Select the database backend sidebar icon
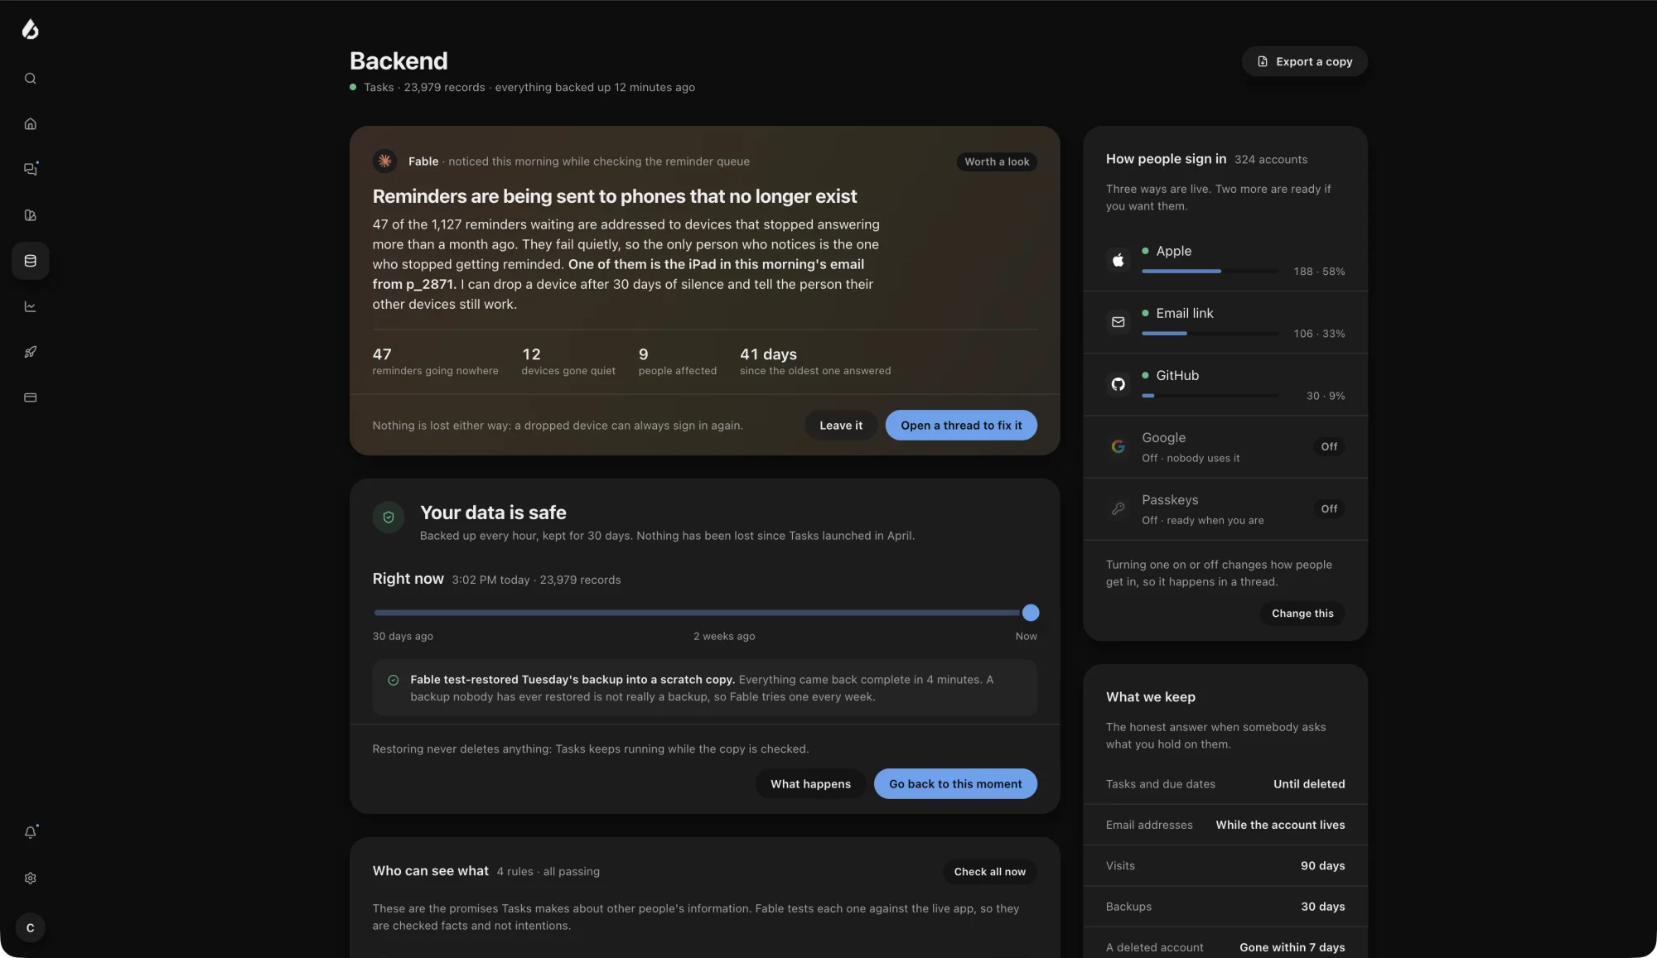 (30, 261)
